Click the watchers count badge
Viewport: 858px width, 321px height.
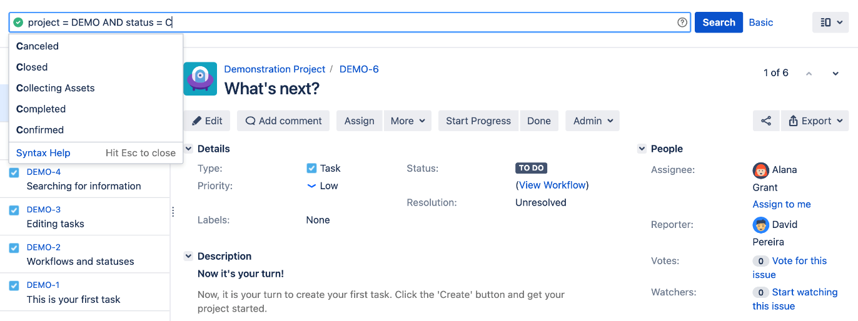(760, 292)
